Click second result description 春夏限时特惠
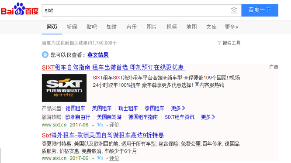 (141, 147)
